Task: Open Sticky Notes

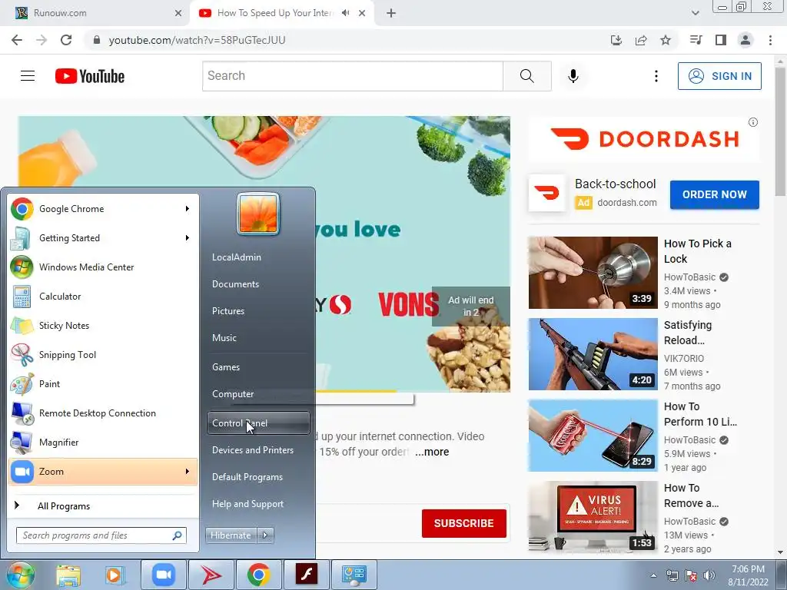Action: [x=104, y=326]
